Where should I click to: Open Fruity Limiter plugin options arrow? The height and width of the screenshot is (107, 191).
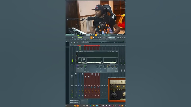click(76, 51)
